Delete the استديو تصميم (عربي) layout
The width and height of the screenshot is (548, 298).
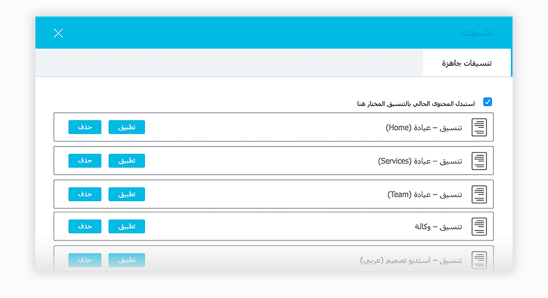pos(85,259)
